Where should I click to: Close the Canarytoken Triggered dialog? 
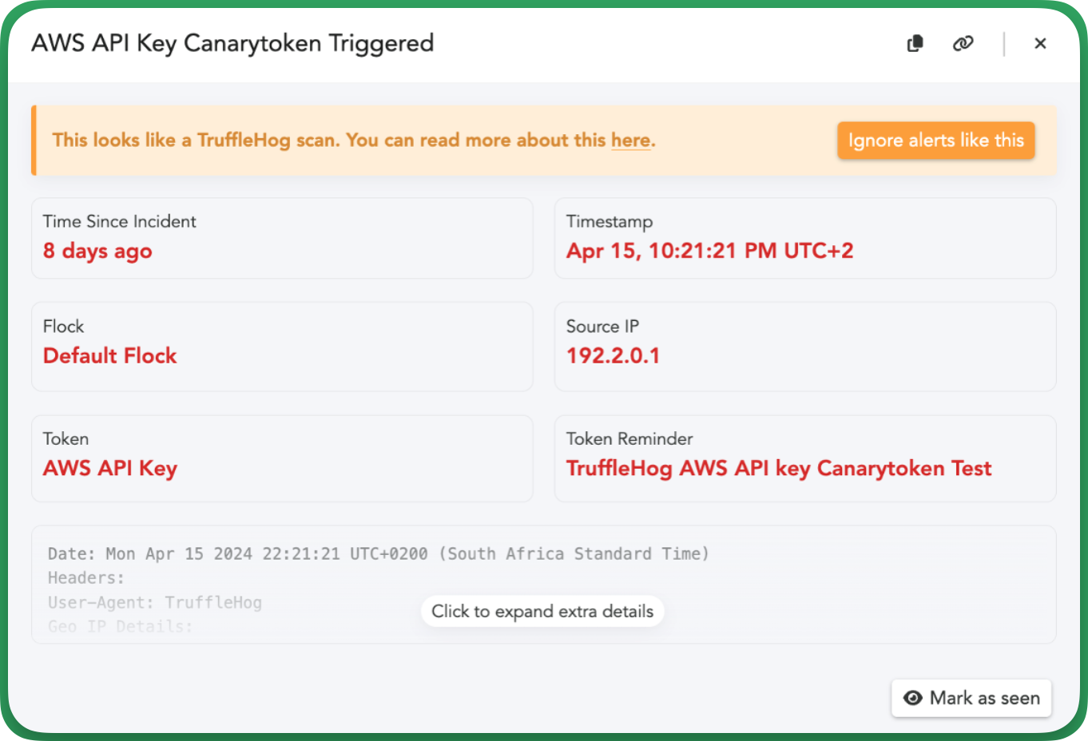1040,43
